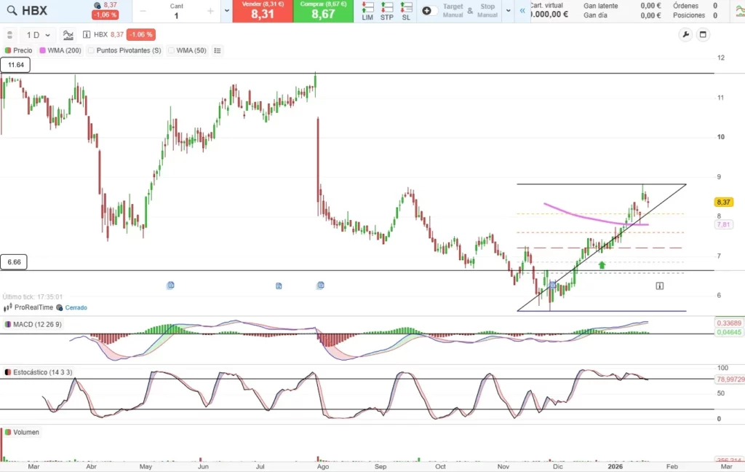745x472 pixels.
Task: Click the search magnifier next to HBX
Action: coord(11,11)
